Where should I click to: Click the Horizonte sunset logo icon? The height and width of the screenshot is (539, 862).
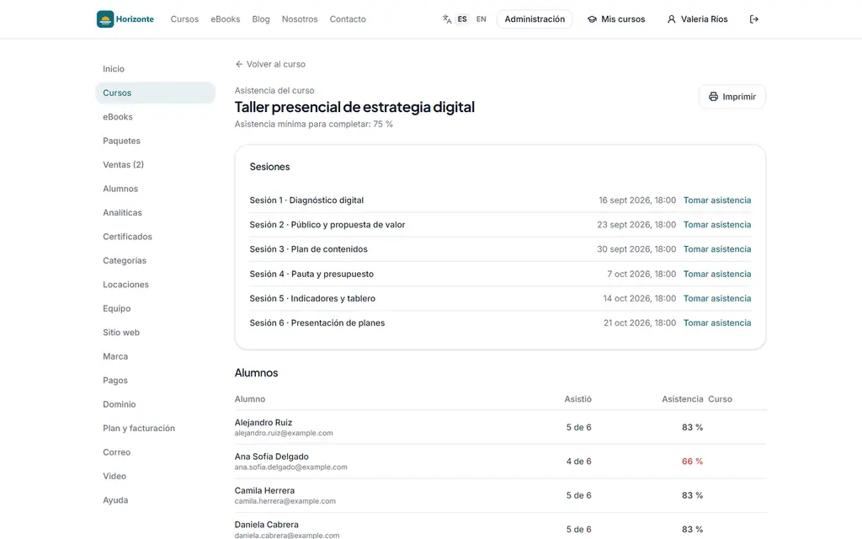(x=105, y=19)
